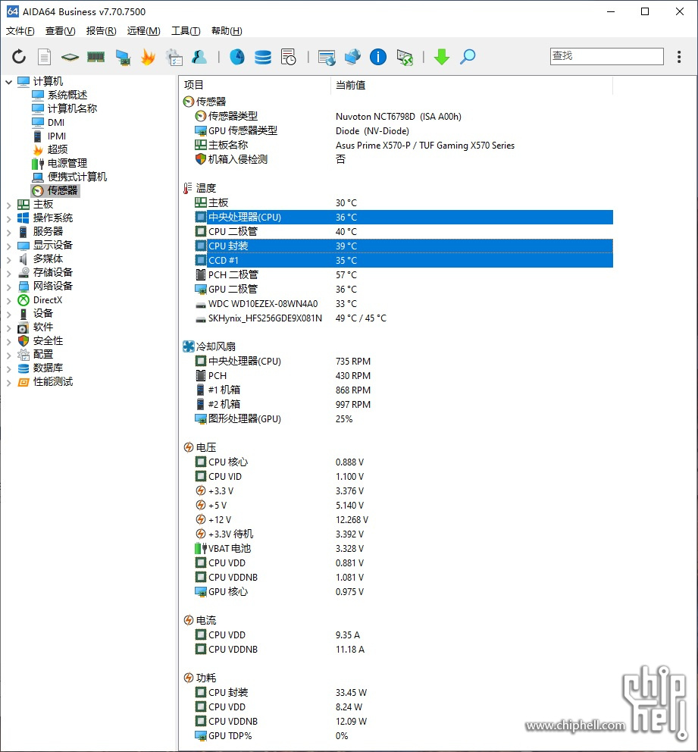Expand the 服务器 tree node
The image size is (698, 752).
pos(8,232)
